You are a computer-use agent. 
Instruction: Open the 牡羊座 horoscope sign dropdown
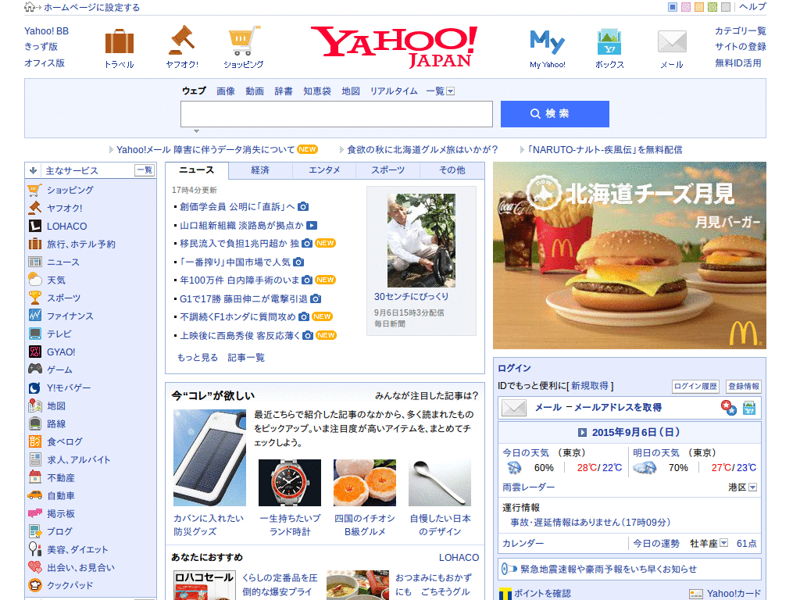click(723, 544)
